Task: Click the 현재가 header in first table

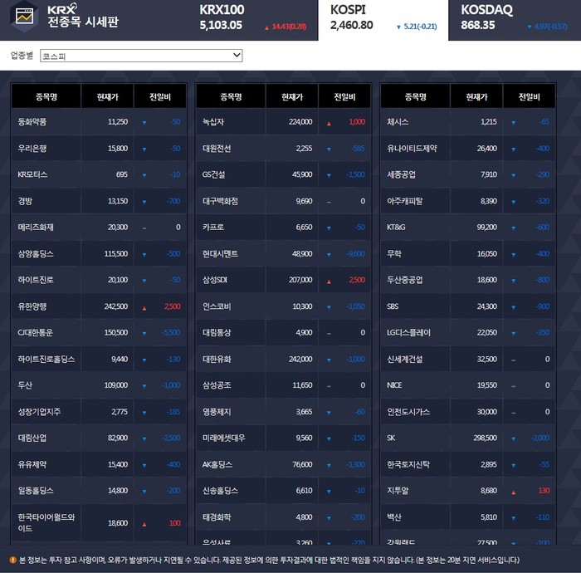Action: coord(107,96)
